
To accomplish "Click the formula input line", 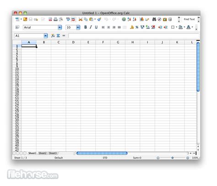I will [x=134, y=36].
